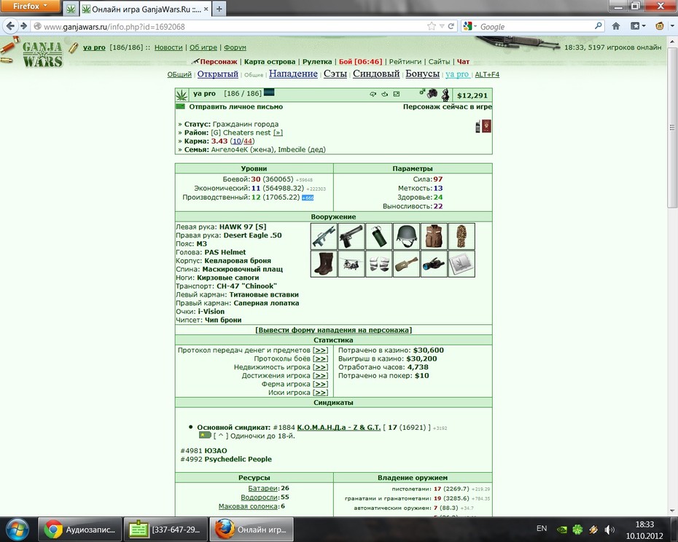Open the Рулетка menu item
This screenshot has width=678, height=542.
(317, 61)
